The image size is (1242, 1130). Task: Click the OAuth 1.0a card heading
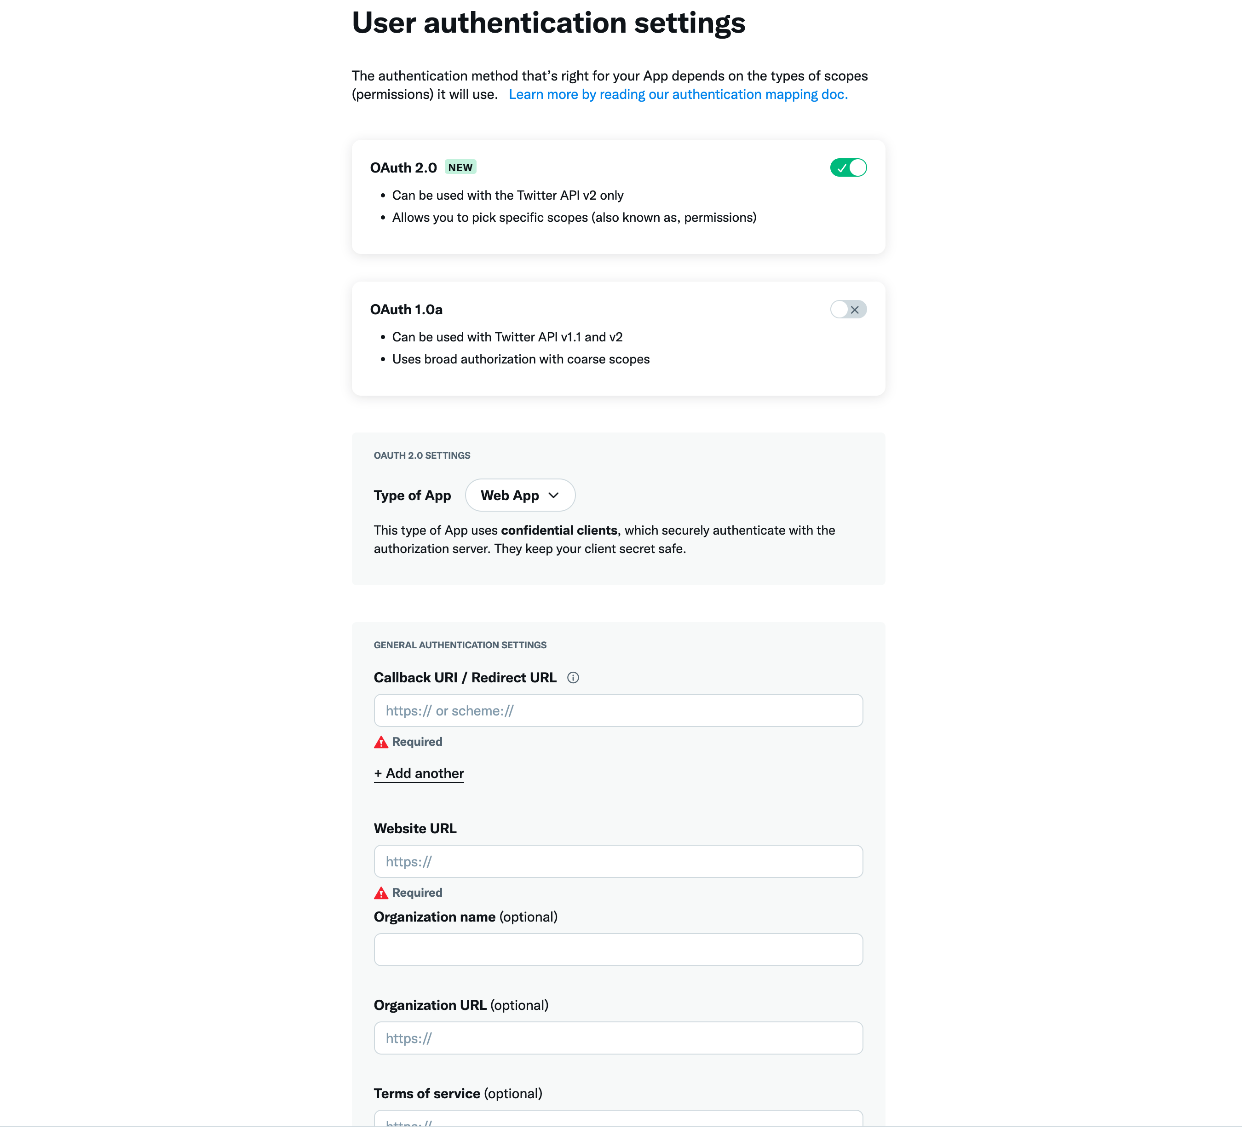406,309
